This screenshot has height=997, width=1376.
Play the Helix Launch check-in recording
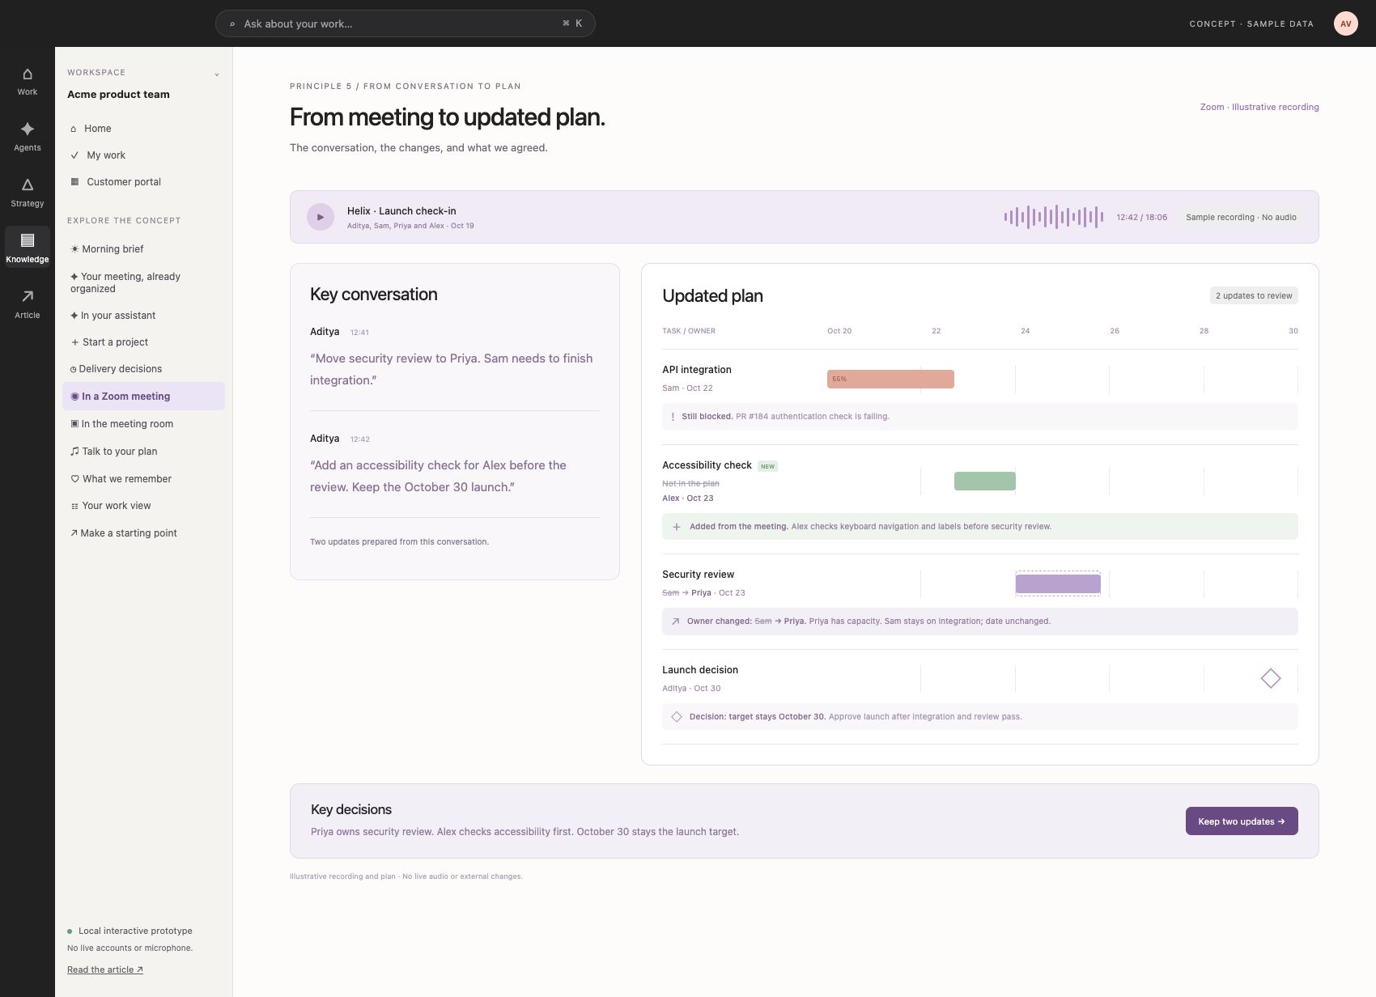(321, 217)
